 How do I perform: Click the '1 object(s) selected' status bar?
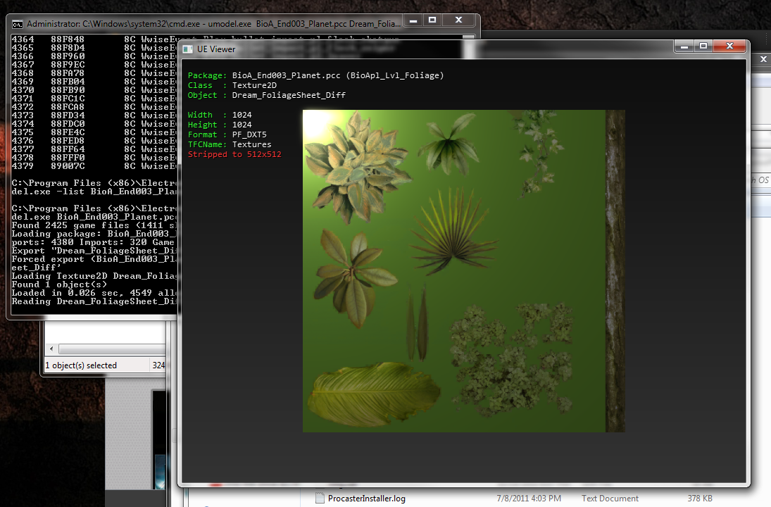coord(81,365)
